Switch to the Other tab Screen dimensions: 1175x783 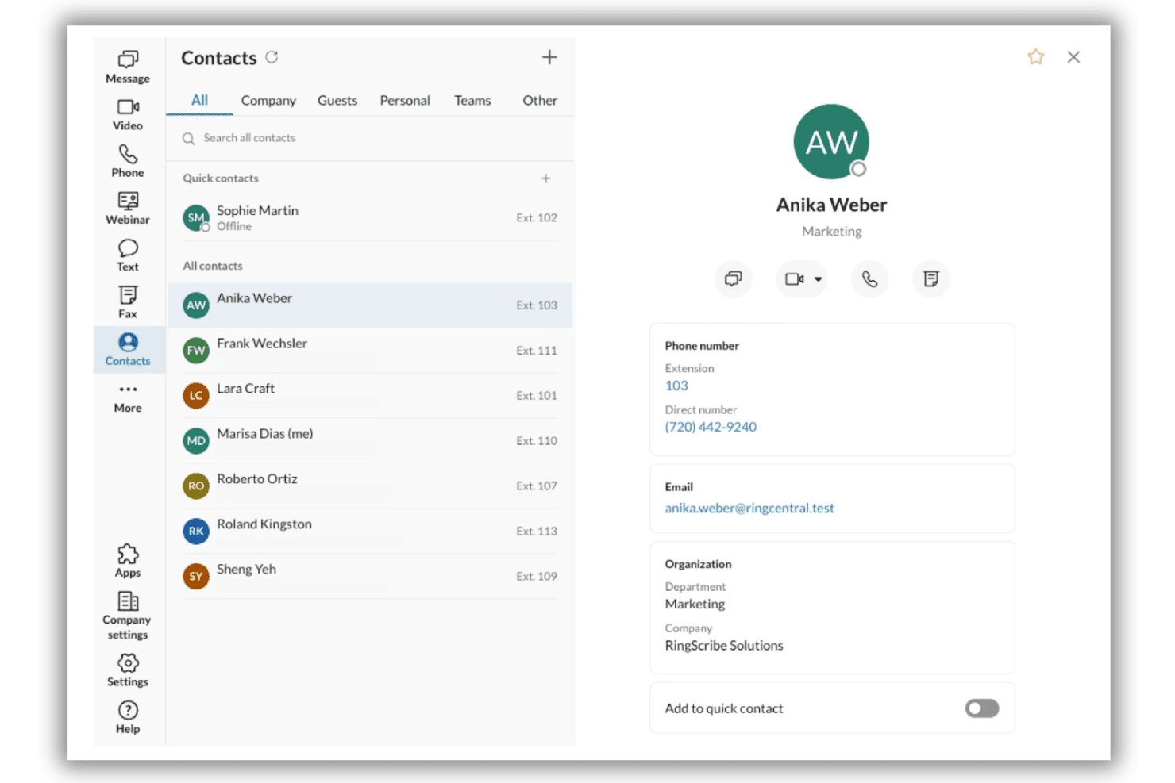[x=540, y=101]
